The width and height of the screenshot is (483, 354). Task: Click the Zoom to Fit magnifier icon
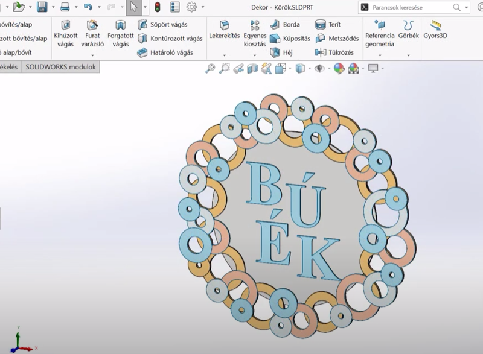point(210,69)
